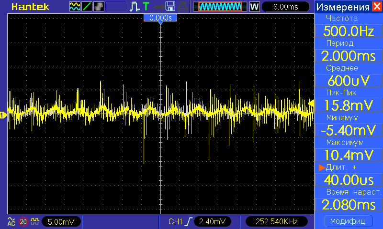
Task: Click the green diagonal line vector icon
Action: coord(87,7)
